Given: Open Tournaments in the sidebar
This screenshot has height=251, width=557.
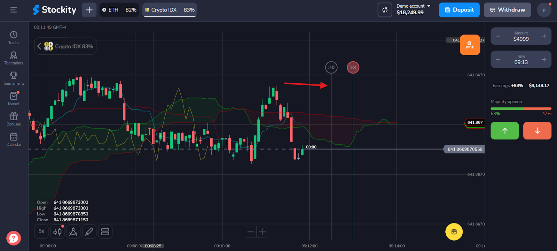Looking at the screenshot, I should (x=14, y=78).
